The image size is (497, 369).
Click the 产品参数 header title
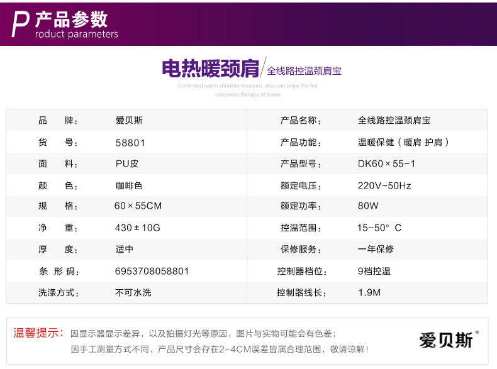[71, 19]
